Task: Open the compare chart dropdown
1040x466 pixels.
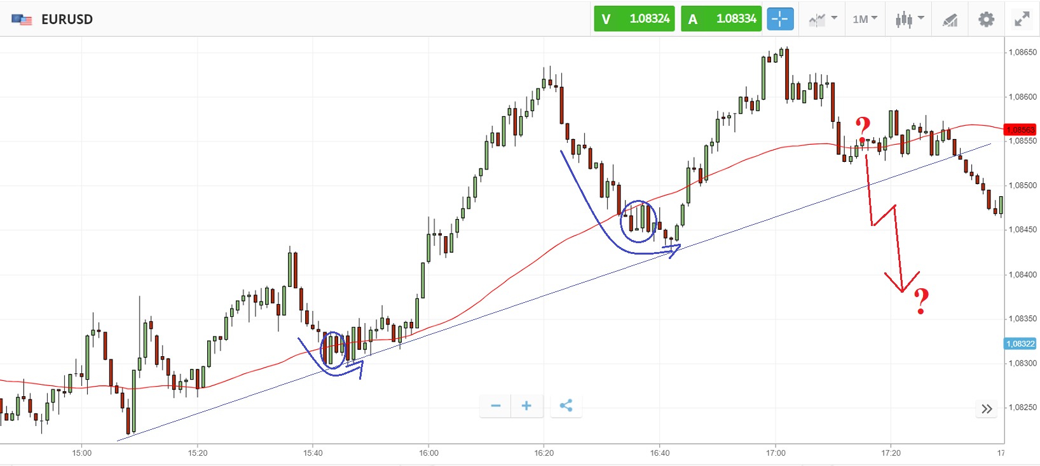Action: [x=823, y=19]
